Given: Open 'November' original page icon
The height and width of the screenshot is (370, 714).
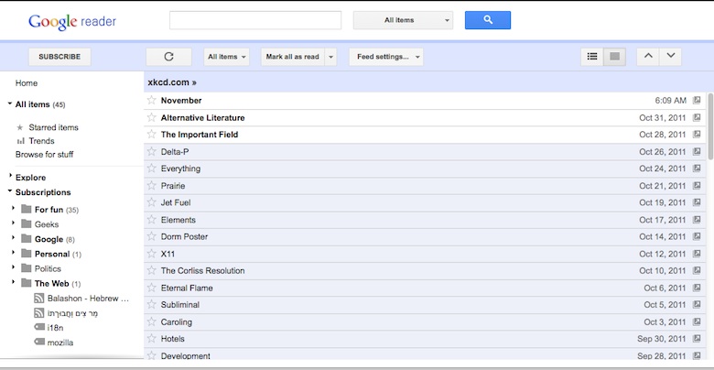Looking at the screenshot, I should tap(697, 100).
